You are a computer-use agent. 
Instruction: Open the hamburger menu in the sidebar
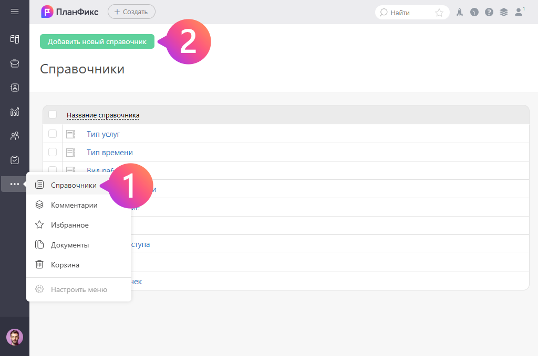15,12
